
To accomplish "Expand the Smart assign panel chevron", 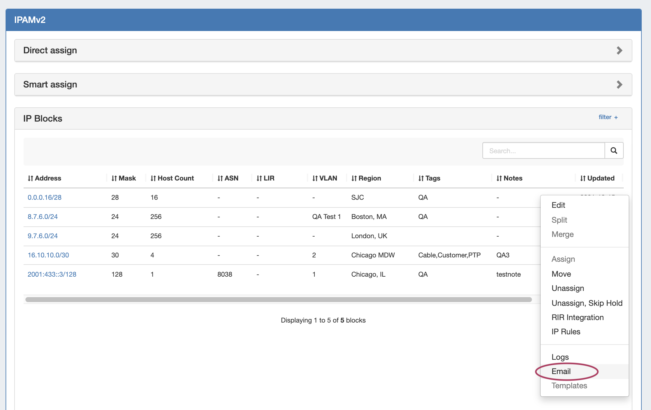I will (619, 85).
